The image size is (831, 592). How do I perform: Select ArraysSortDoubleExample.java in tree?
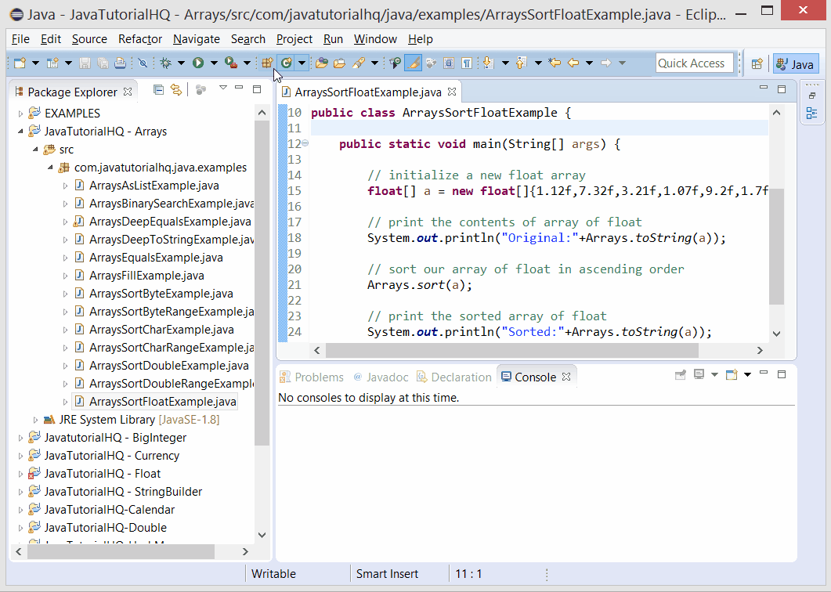pos(168,366)
